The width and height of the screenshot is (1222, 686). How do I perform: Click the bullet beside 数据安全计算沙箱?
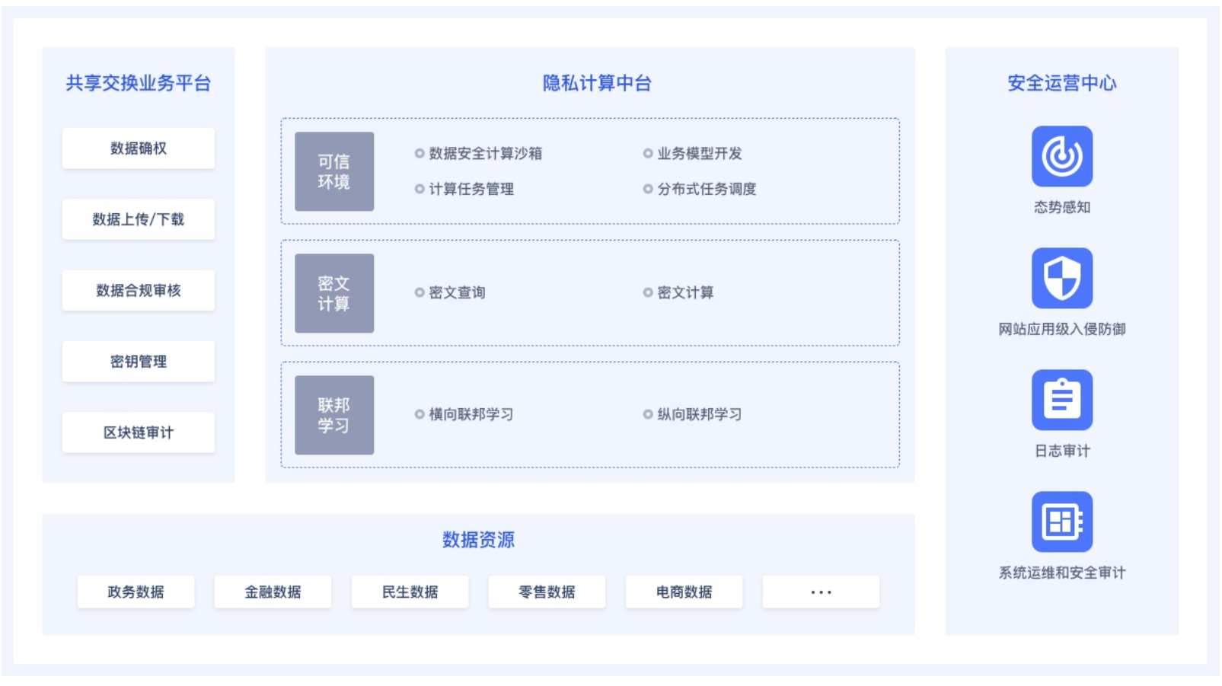420,154
